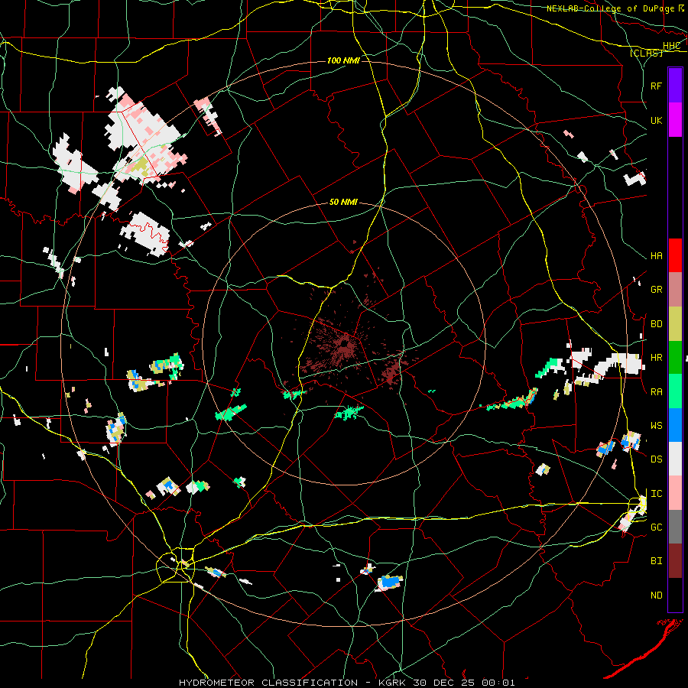This screenshot has height=688, width=688.
Task: Click the RA legend label
Action: pos(656,392)
